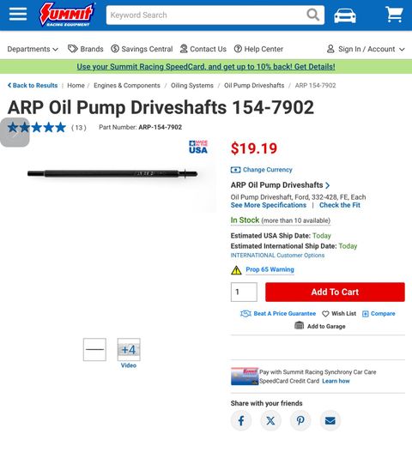Open Brands menu item
412x458 pixels.
point(85,49)
